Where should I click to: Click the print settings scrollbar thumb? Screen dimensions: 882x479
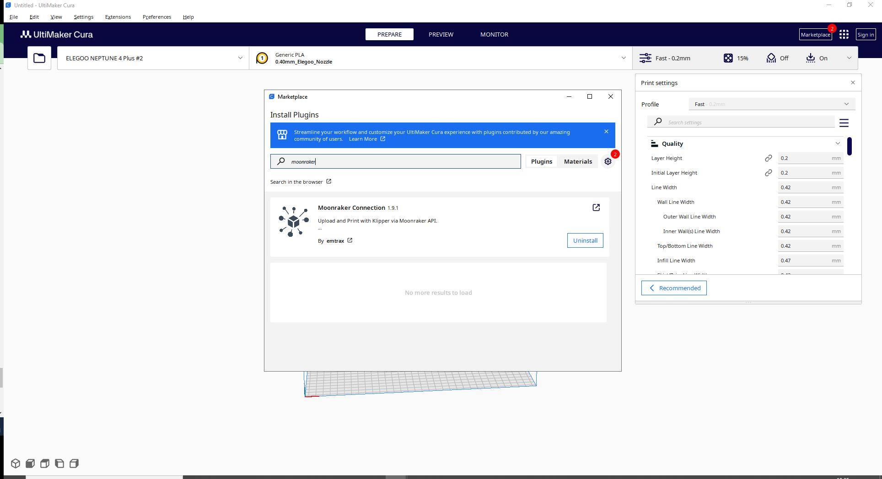(849, 146)
